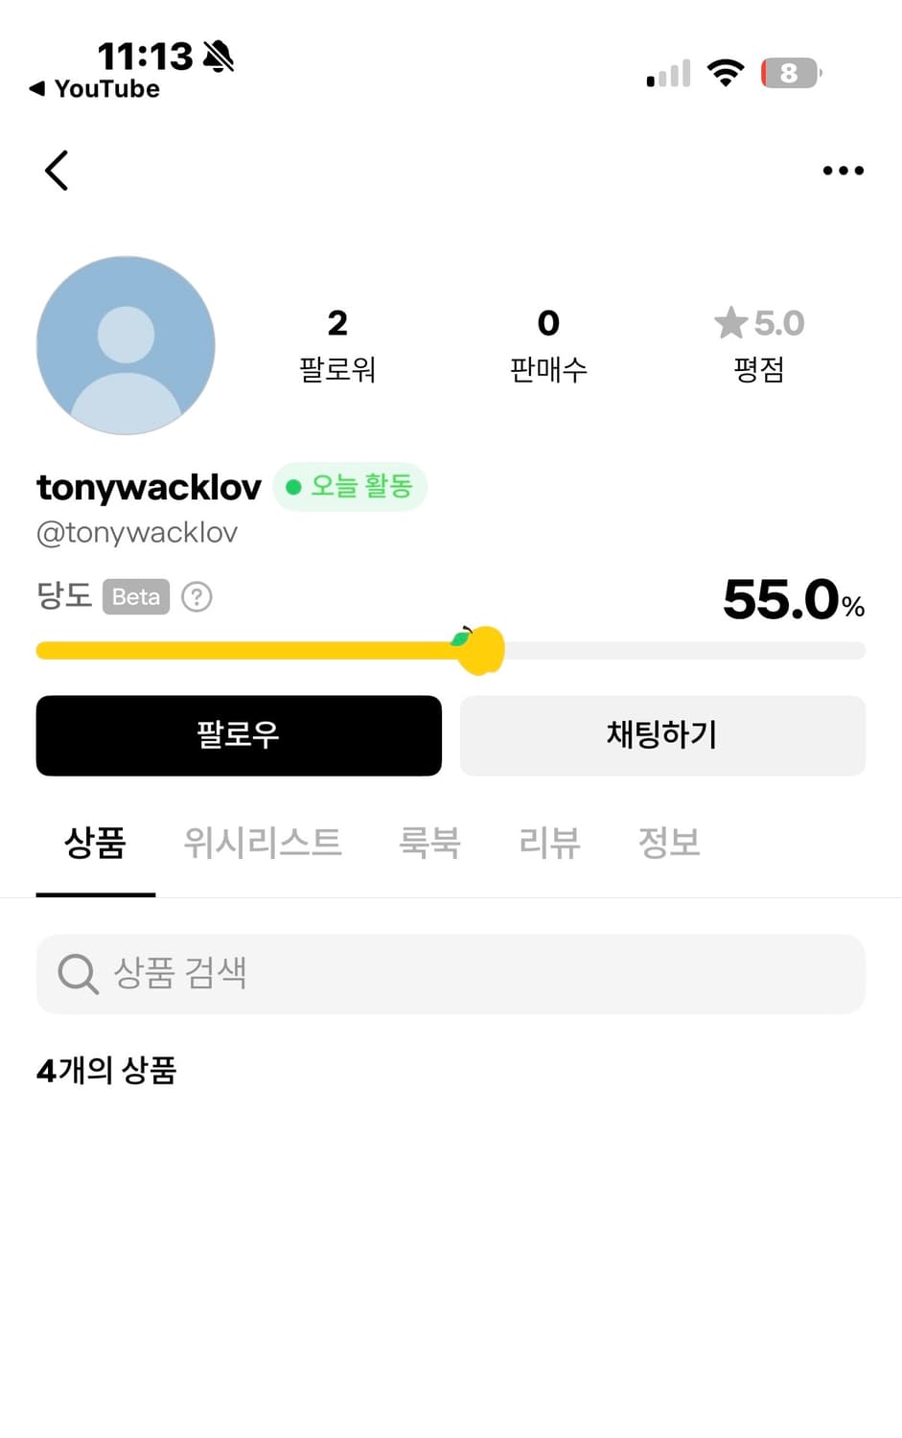
Task: Switch to the 위시리스트 tab
Action: click(263, 844)
